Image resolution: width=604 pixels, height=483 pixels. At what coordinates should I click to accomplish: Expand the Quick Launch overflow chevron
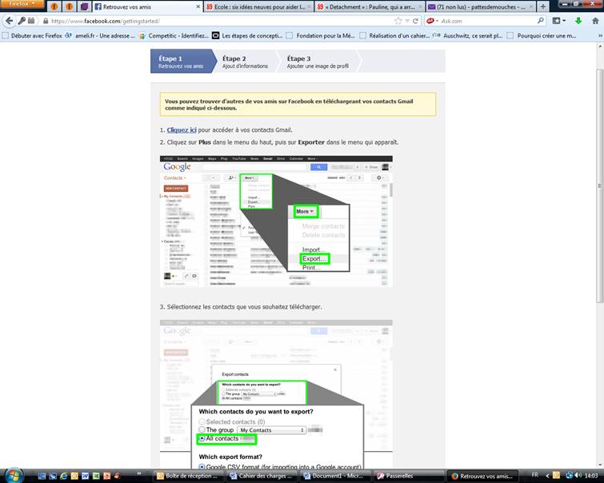138,473
